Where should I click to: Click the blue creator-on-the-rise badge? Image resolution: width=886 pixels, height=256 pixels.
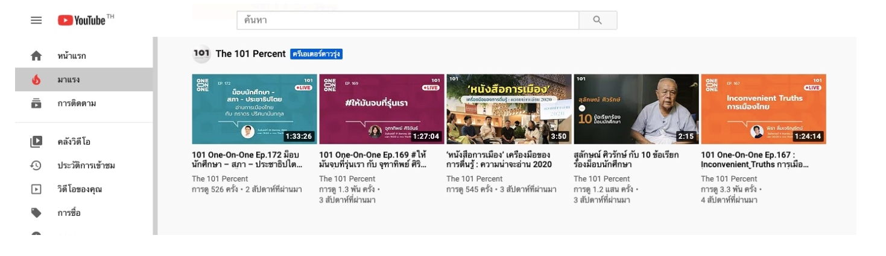coord(316,54)
